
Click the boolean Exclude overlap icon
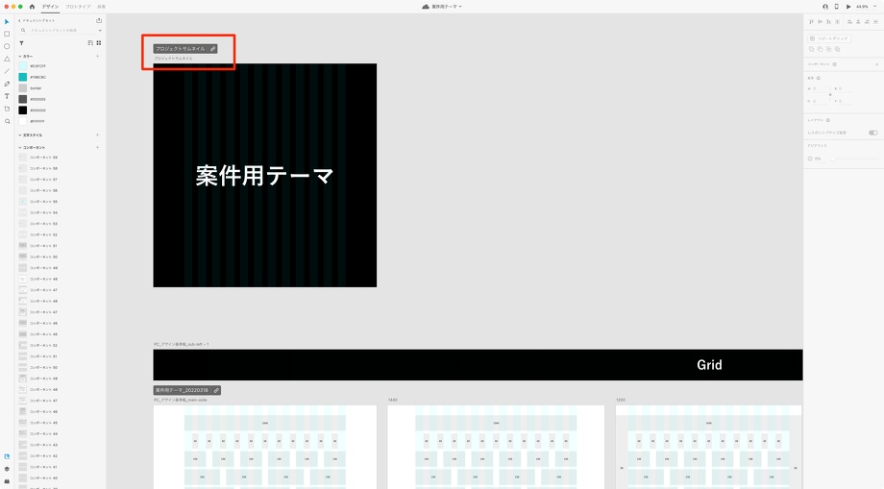coord(837,50)
